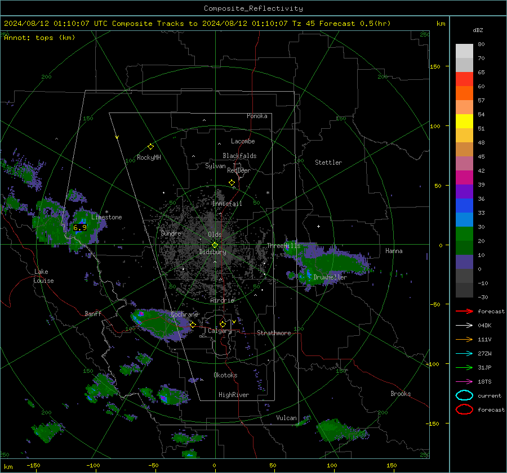Viewport: 507px width, 473px height.
Task: Click the cyan current ellipse legend icon
Action: click(x=464, y=395)
